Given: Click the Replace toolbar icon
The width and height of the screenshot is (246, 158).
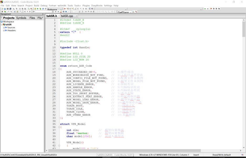Looking at the screenshot, I should coord(31,9).
